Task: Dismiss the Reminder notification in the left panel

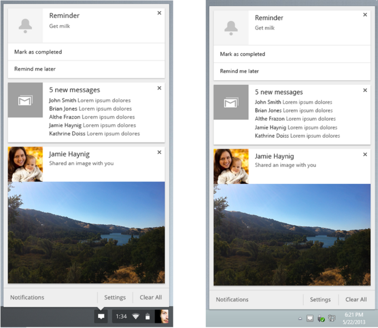Action: 160,13
